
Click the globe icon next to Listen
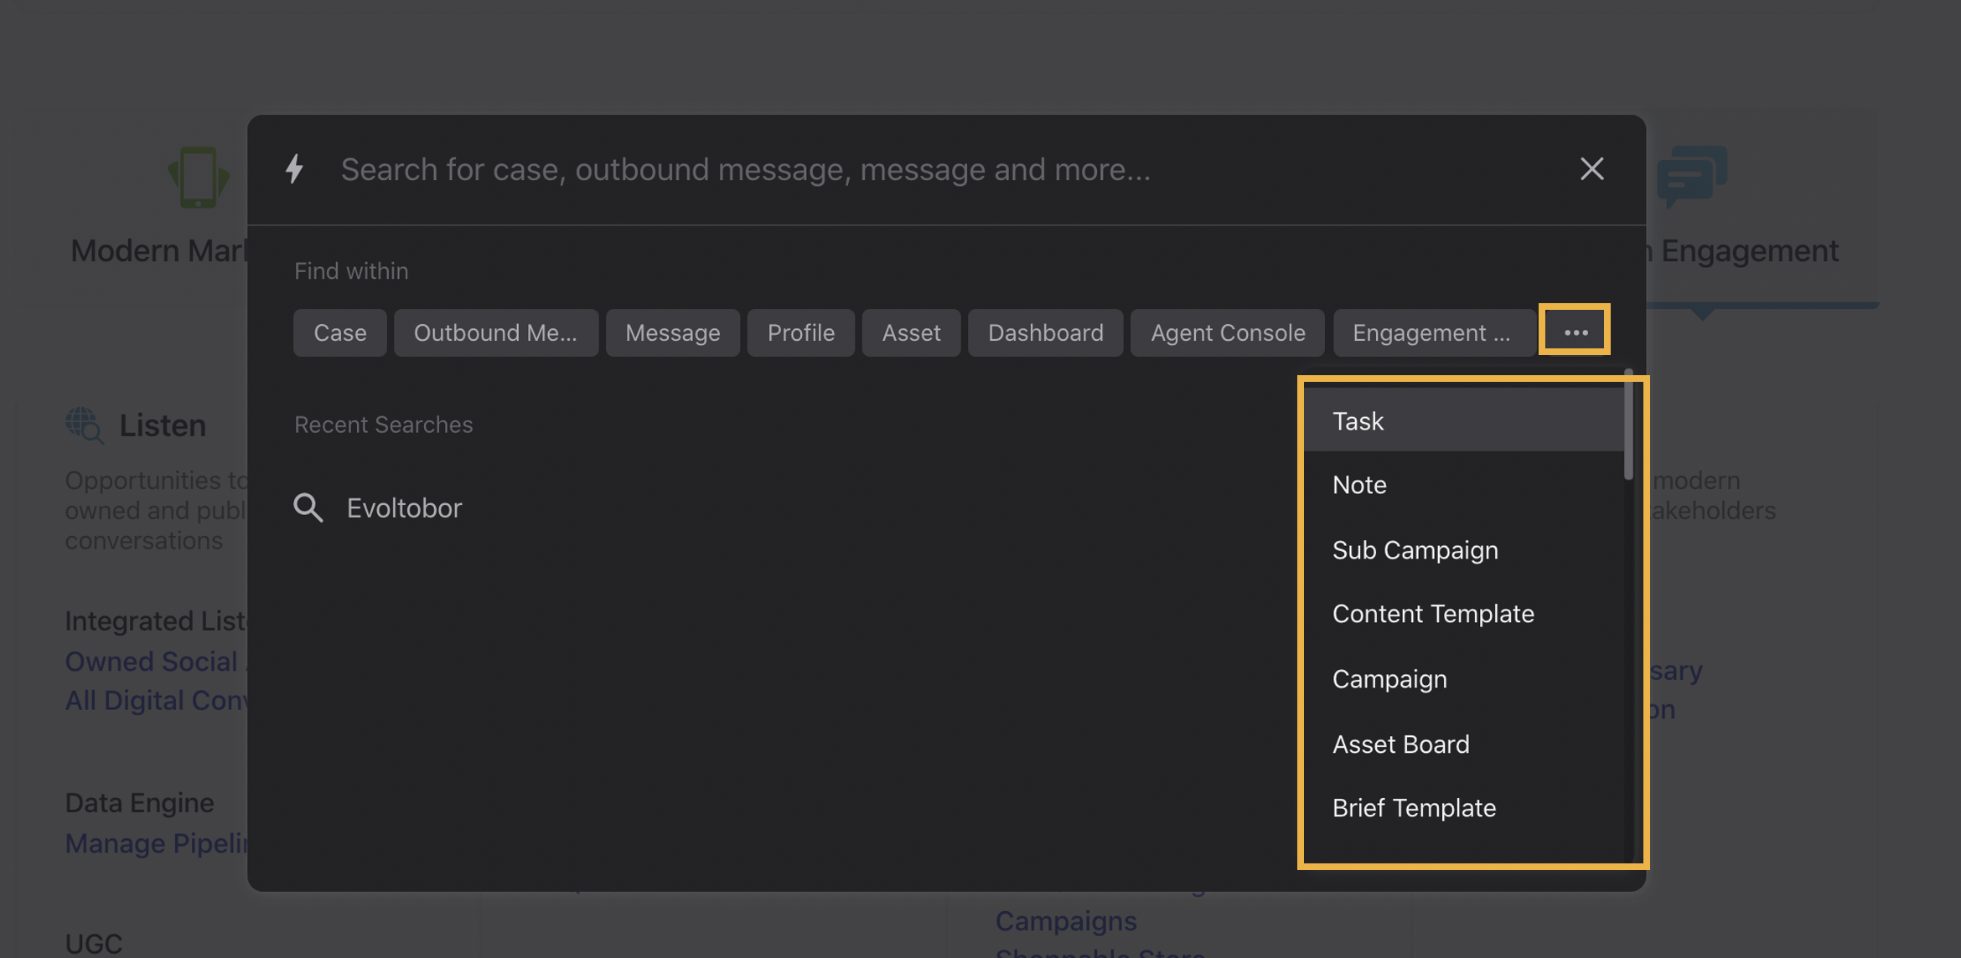point(85,425)
